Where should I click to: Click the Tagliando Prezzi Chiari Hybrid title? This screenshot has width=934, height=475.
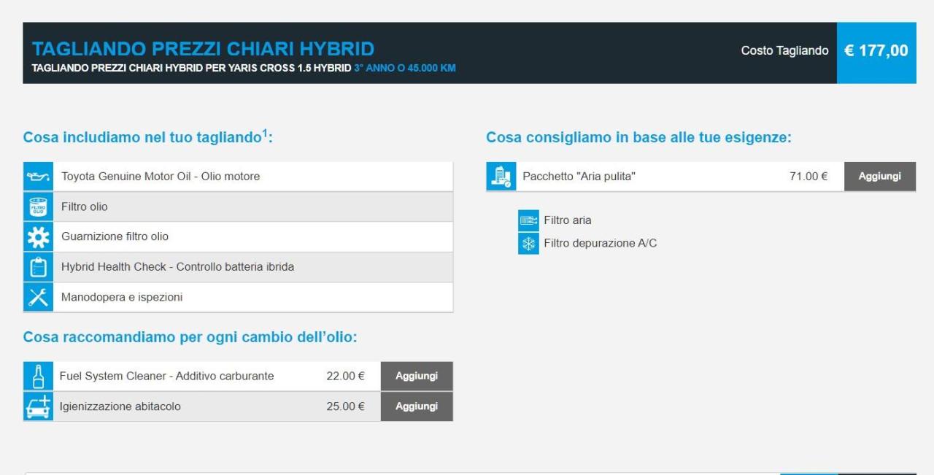(203, 49)
